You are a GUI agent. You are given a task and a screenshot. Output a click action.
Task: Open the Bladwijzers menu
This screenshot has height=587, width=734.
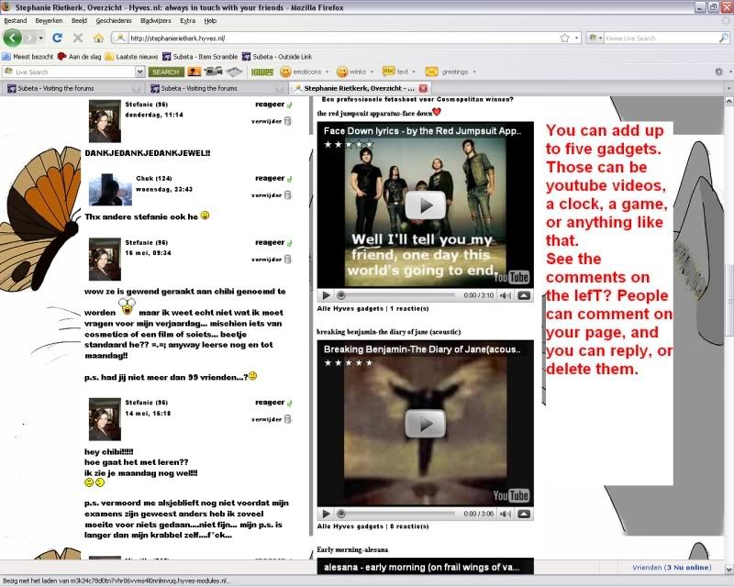154,20
